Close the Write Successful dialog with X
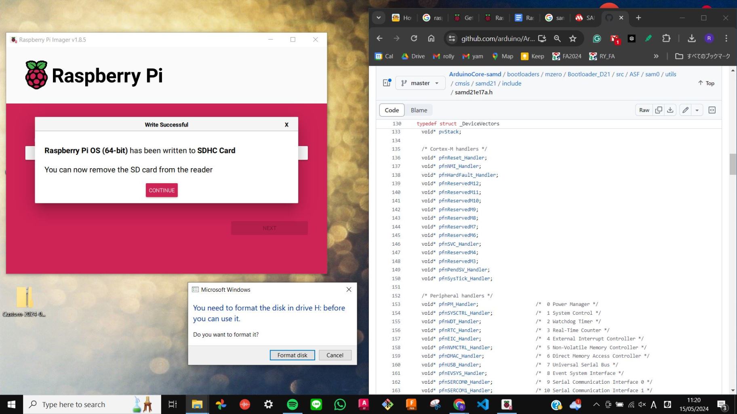 tap(286, 125)
